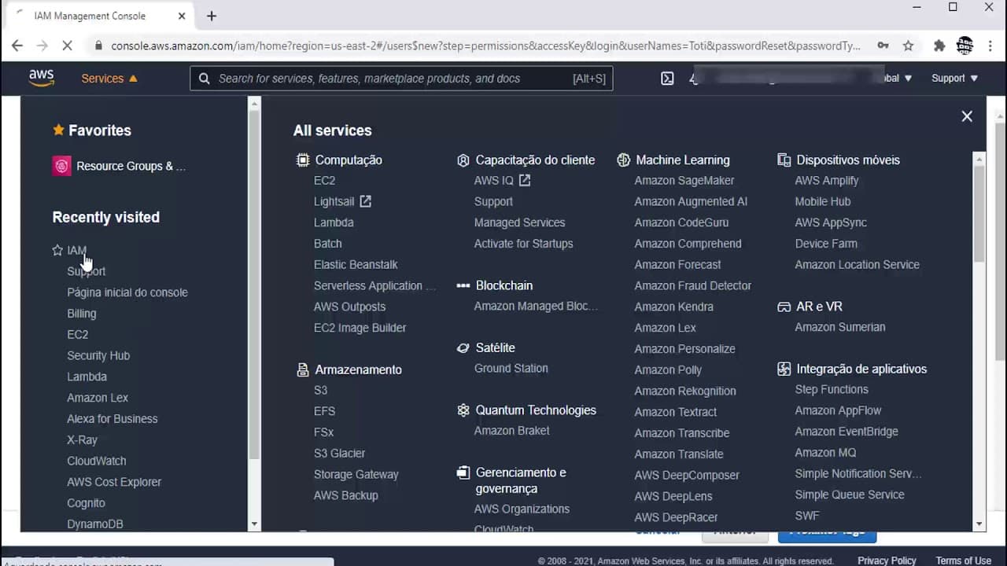The width and height of the screenshot is (1007, 566).
Task: Open Amazon Braket service
Action: [511, 430]
